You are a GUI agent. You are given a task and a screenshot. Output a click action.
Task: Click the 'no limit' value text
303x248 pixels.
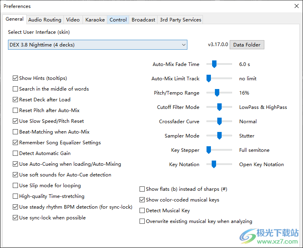click(248, 78)
